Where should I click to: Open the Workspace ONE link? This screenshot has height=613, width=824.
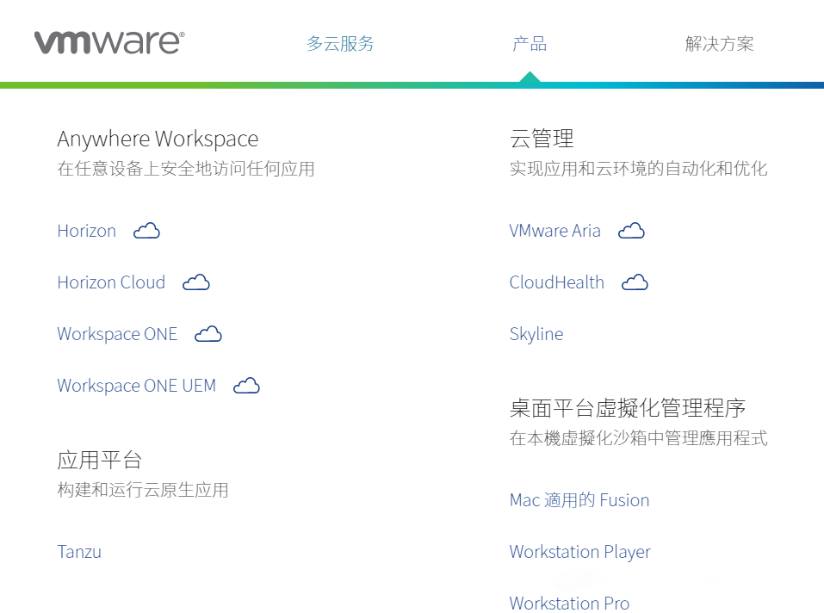(117, 334)
